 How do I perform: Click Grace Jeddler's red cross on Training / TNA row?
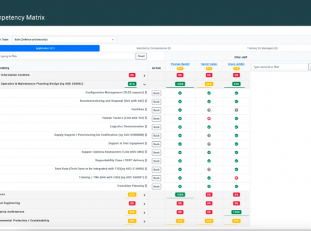pyautogui.click(x=236, y=178)
